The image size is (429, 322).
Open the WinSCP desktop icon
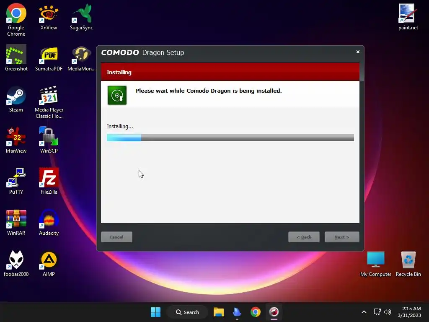pos(49,140)
